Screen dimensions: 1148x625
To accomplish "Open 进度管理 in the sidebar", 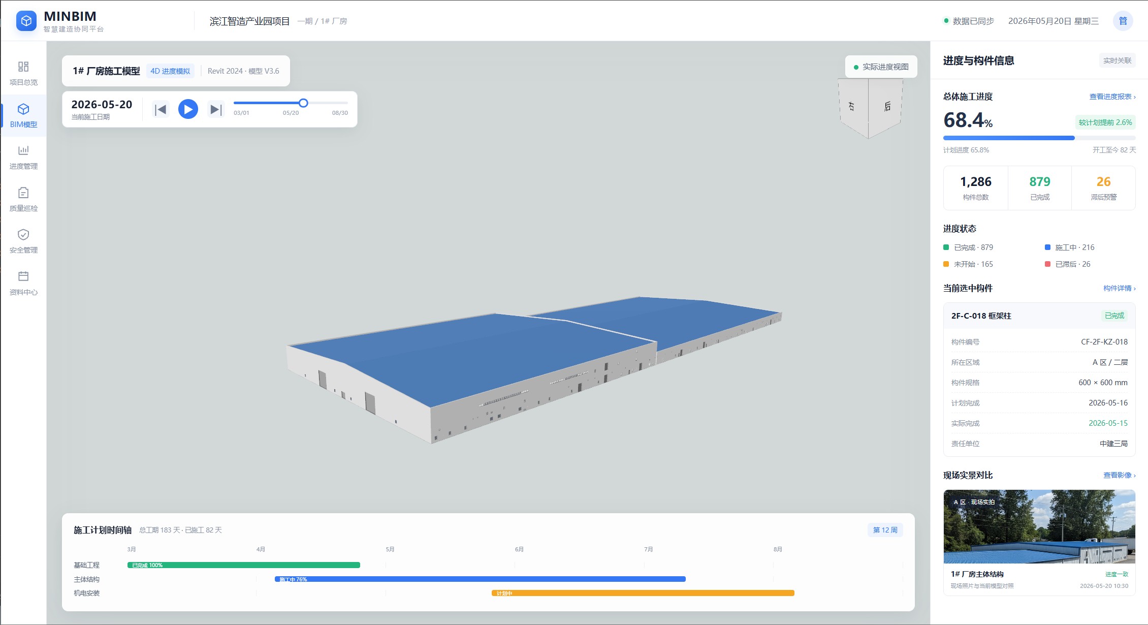I will [x=23, y=158].
